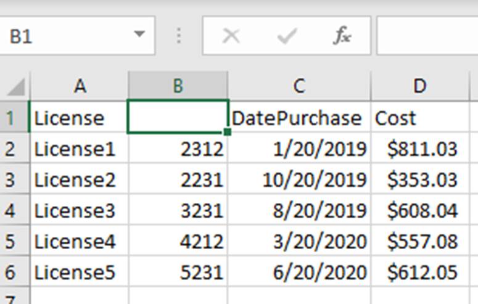This screenshot has width=478, height=304.
Task: Click the date cell 10/20/2019
Action: click(299, 179)
